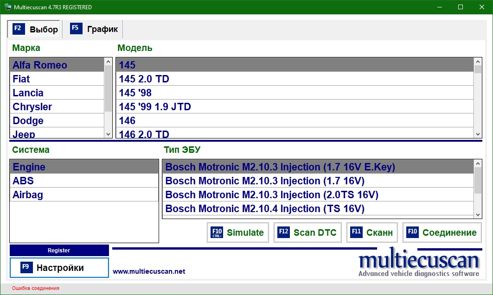
Task: Click the F11 icon on Сканн
Action: point(356,232)
